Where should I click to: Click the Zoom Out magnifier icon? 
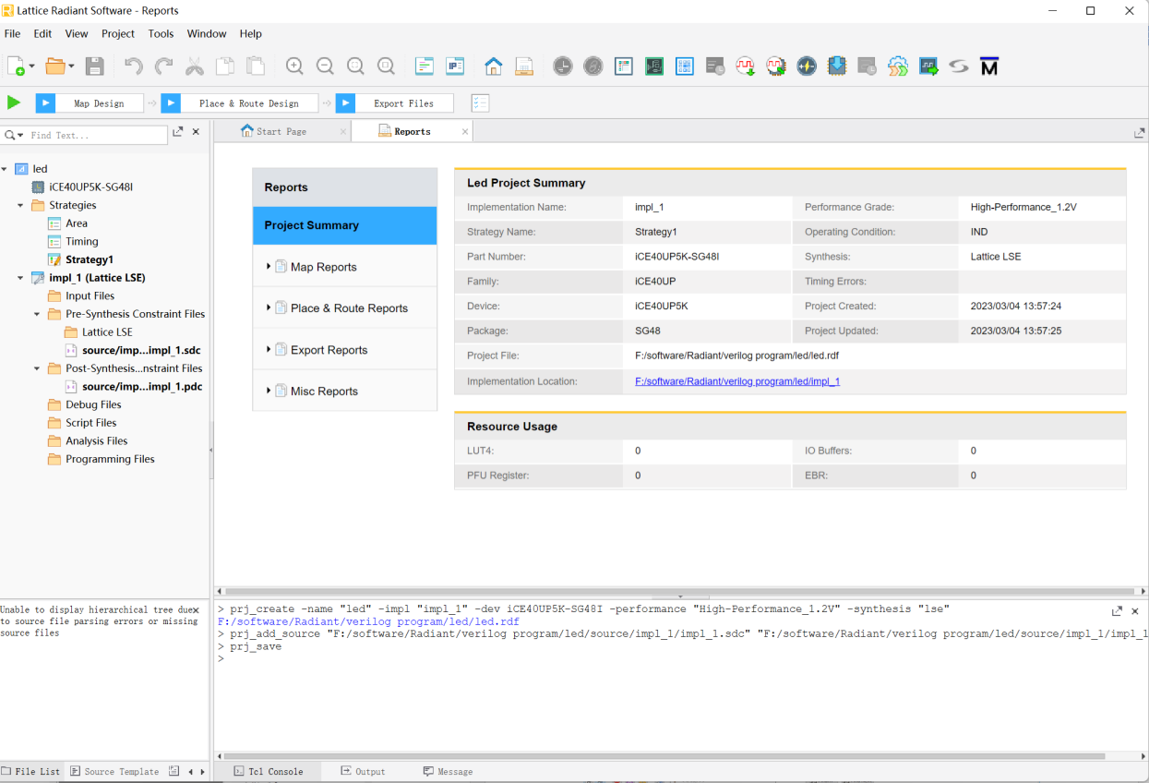[x=325, y=66]
